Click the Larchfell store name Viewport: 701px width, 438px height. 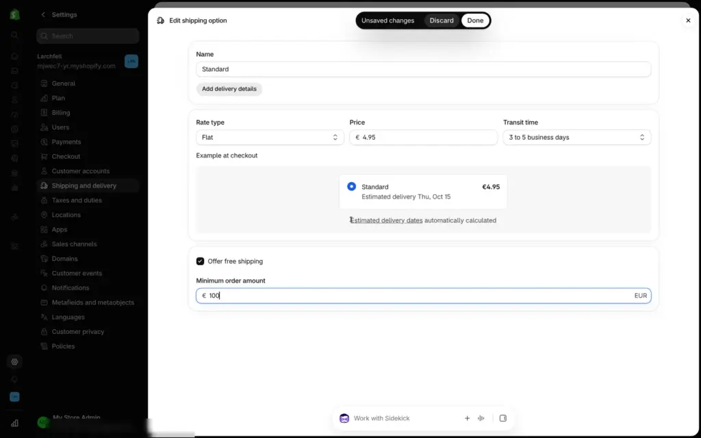point(49,56)
